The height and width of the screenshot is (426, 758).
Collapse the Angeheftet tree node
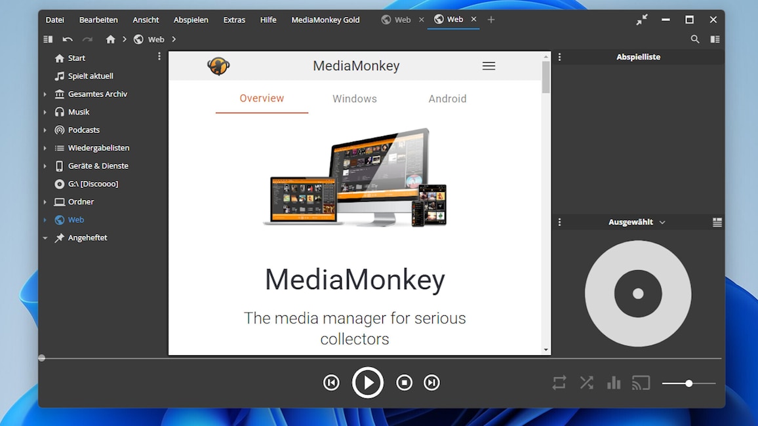[45, 238]
